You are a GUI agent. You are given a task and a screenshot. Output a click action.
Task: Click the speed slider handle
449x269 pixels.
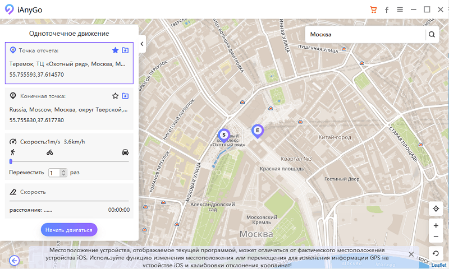click(11, 161)
